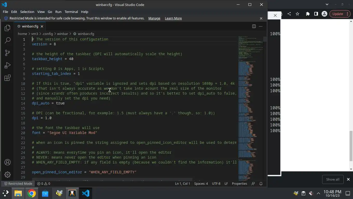The width and height of the screenshot is (353, 199).
Task: Open the clock showing 10:48 PM
Action: click(x=332, y=193)
